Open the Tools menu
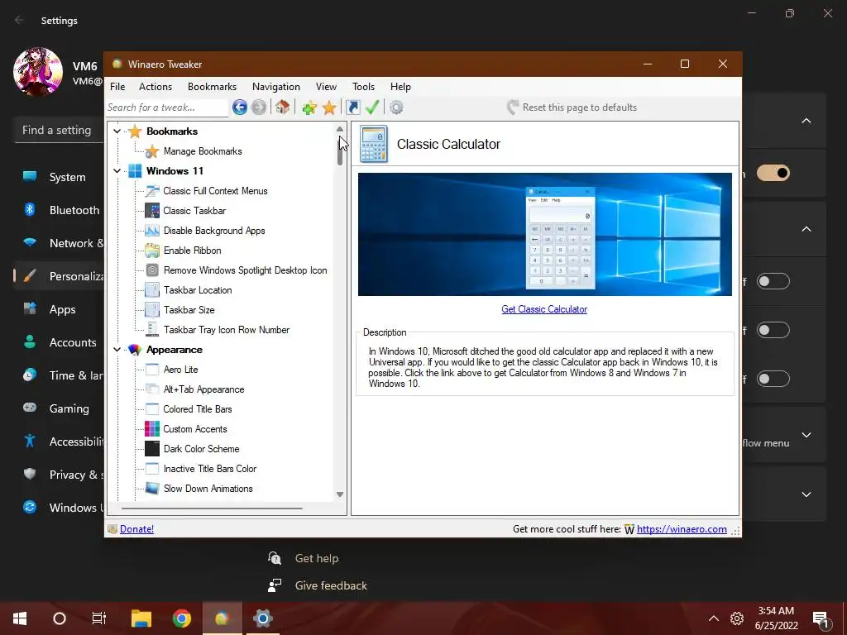The height and width of the screenshot is (635, 847). pyautogui.click(x=363, y=86)
